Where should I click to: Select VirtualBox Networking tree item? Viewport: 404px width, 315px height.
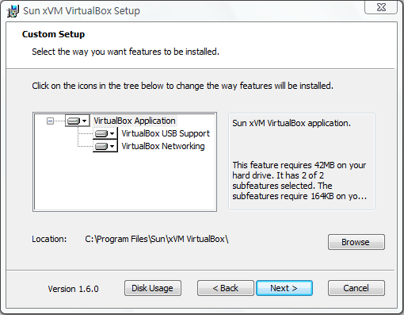(x=163, y=146)
